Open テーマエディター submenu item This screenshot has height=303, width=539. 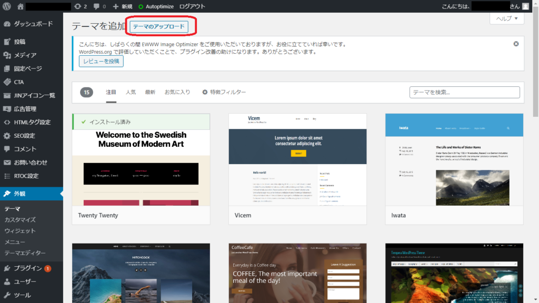25,252
